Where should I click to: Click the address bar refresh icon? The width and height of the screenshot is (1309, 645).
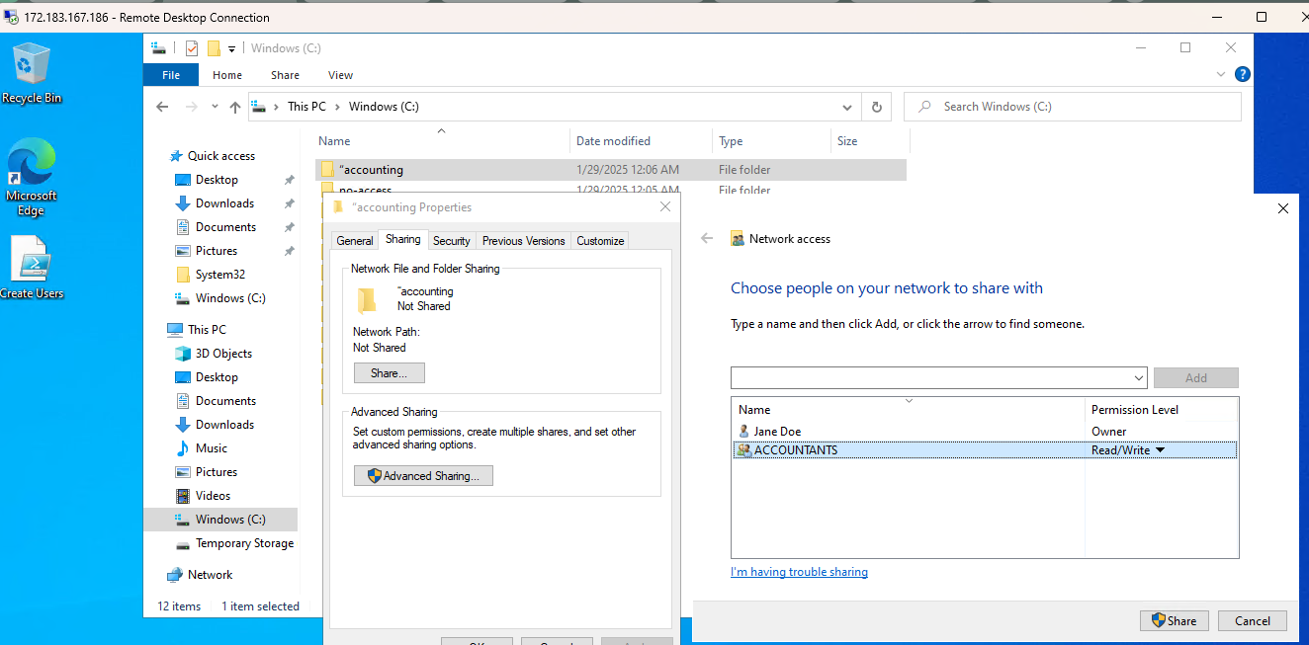click(876, 107)
